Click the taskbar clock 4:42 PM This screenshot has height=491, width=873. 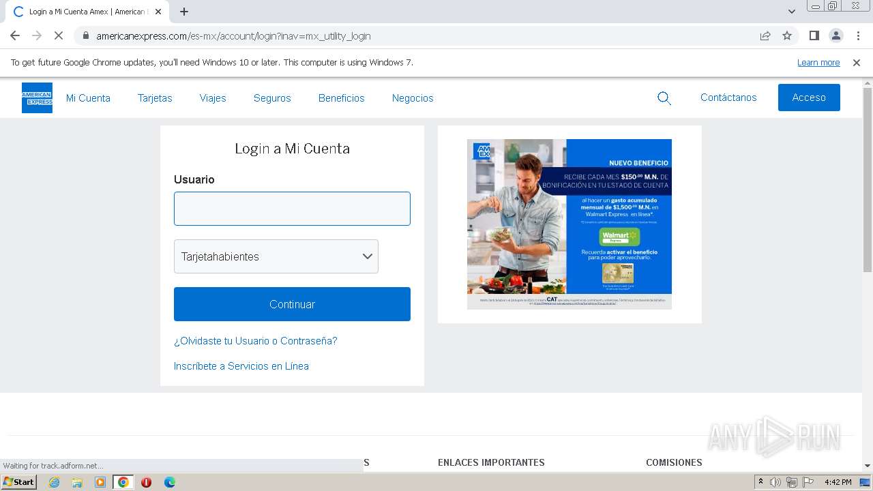pyautogui.click(x=838, y=482)
